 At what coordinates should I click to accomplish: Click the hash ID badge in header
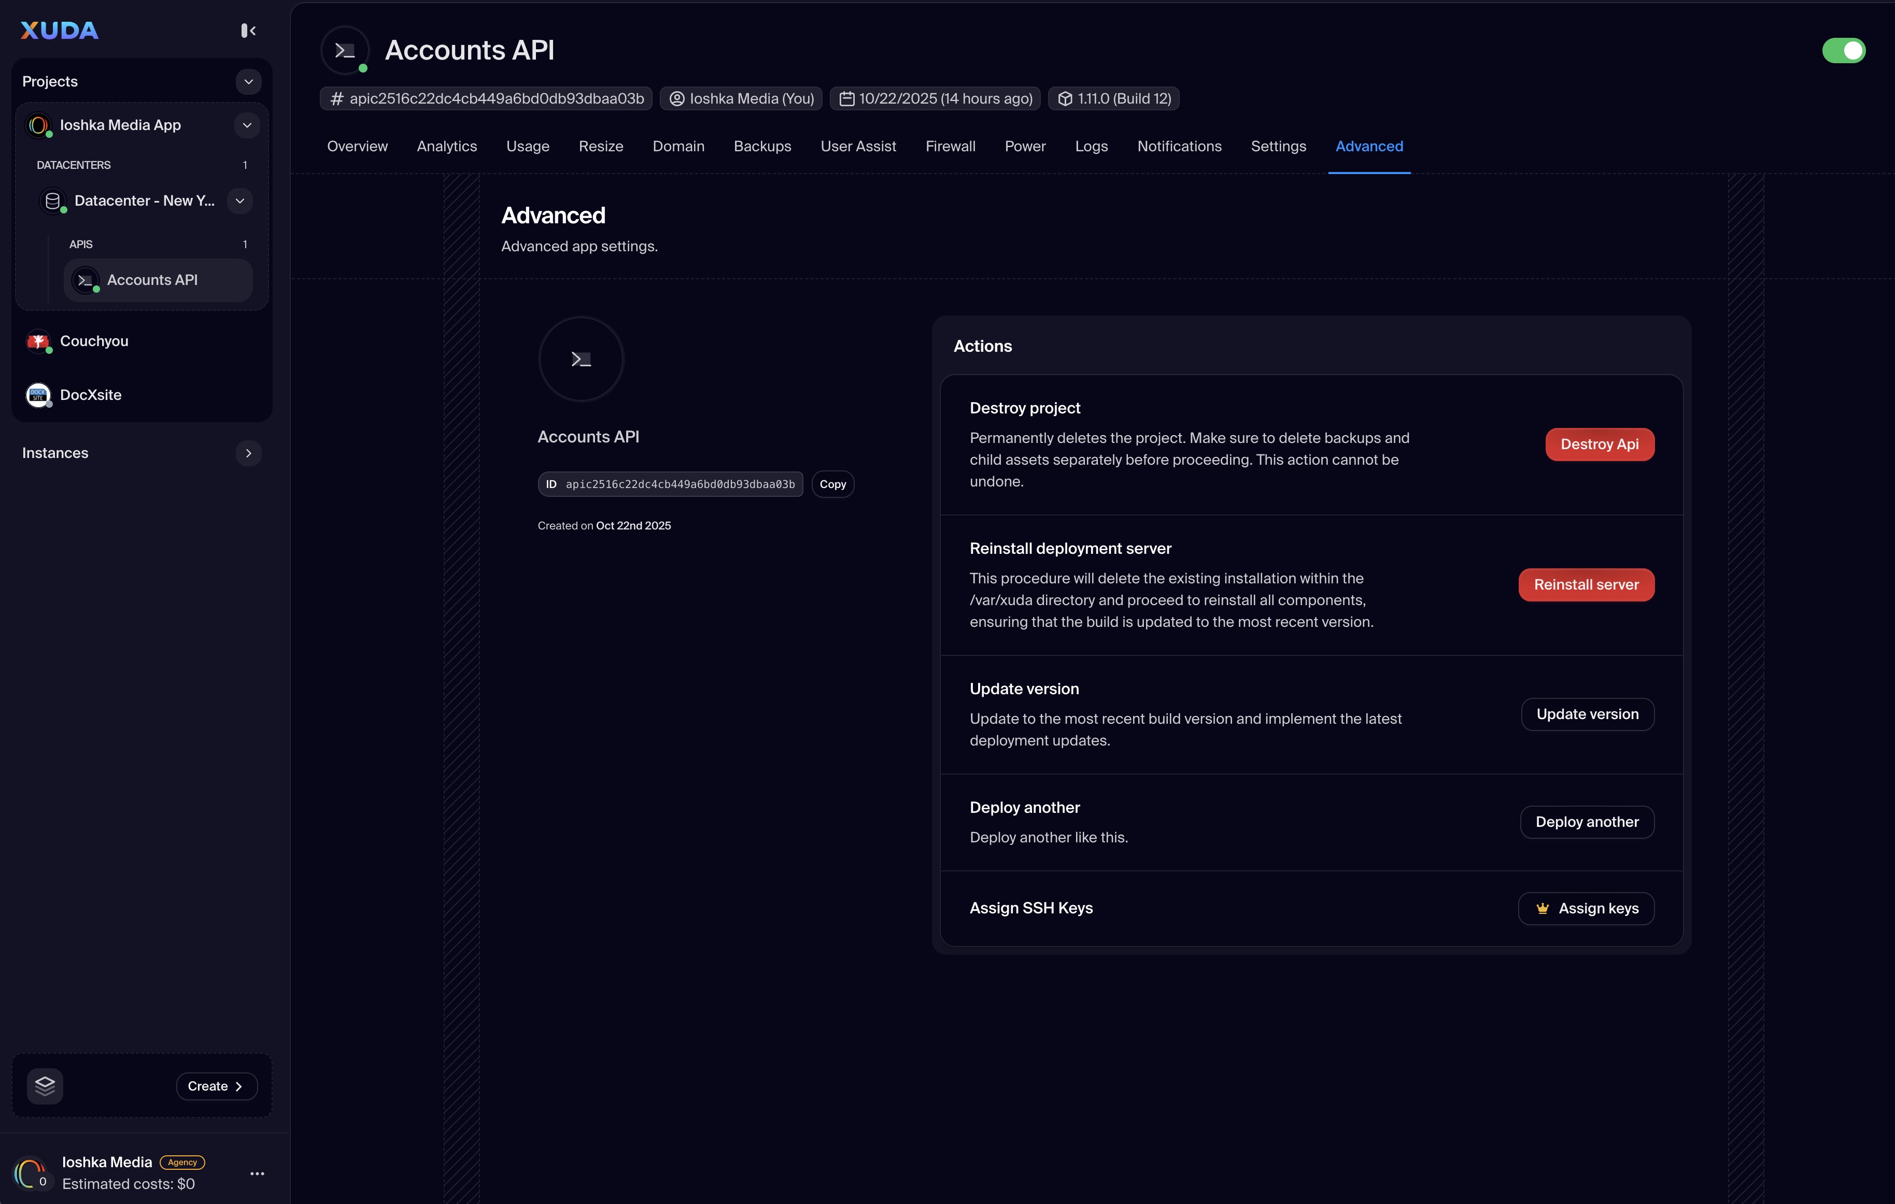coord(486,98)
